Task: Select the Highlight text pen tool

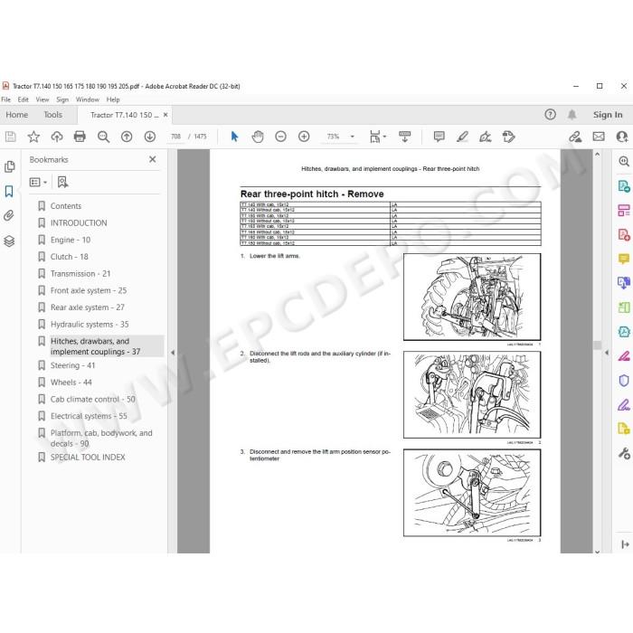Action: [462, 137]
